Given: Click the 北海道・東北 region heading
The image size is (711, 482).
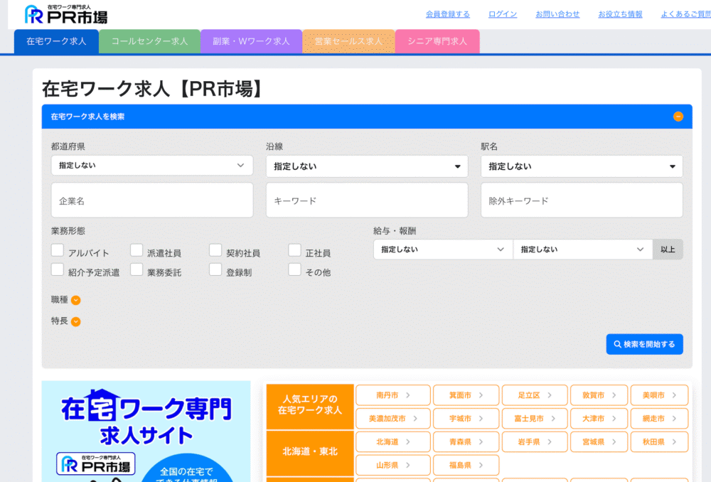Looking at the screenshot, I should [310, 453].
